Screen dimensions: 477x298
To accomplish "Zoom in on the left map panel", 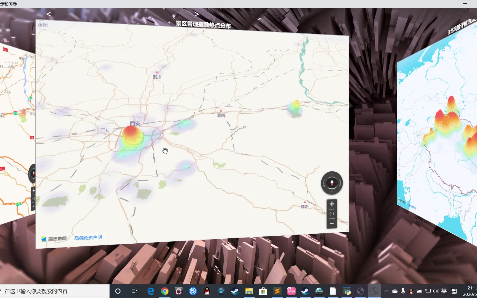I will tap(34, 190).
